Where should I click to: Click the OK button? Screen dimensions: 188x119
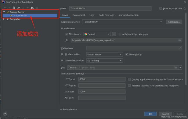150,114
